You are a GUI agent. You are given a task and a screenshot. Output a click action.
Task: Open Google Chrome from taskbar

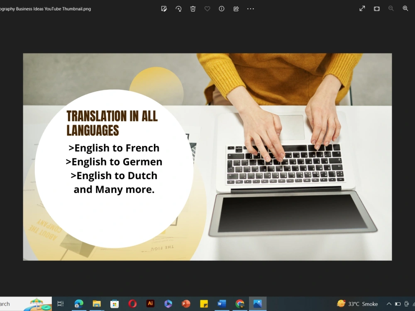240,304
